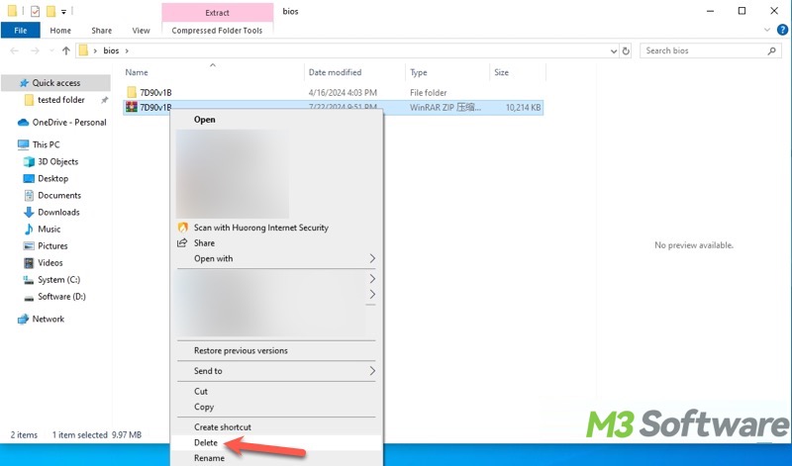The height and width of the screenshot is (466, 792).
Task: Open the File ribbon menu
Action: 20,31
